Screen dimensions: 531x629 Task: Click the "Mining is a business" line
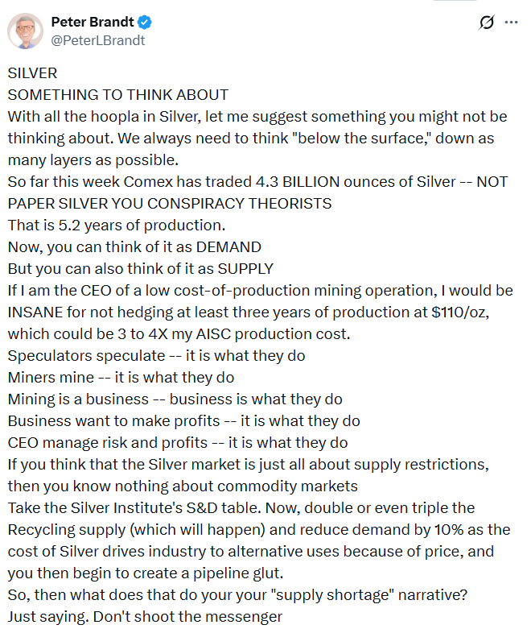pyautogui.click(x=175, y=399)
